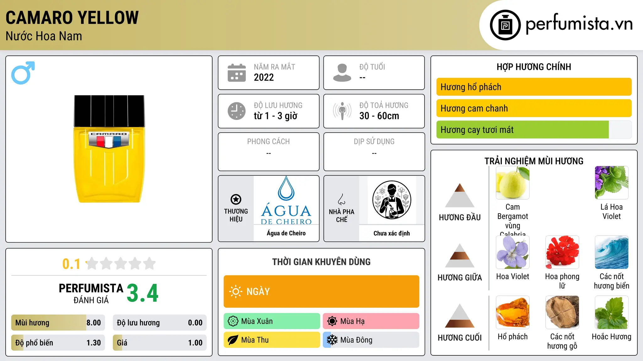
Task: Click the Hương hổ phách accord bar
Action: (534, 87)
